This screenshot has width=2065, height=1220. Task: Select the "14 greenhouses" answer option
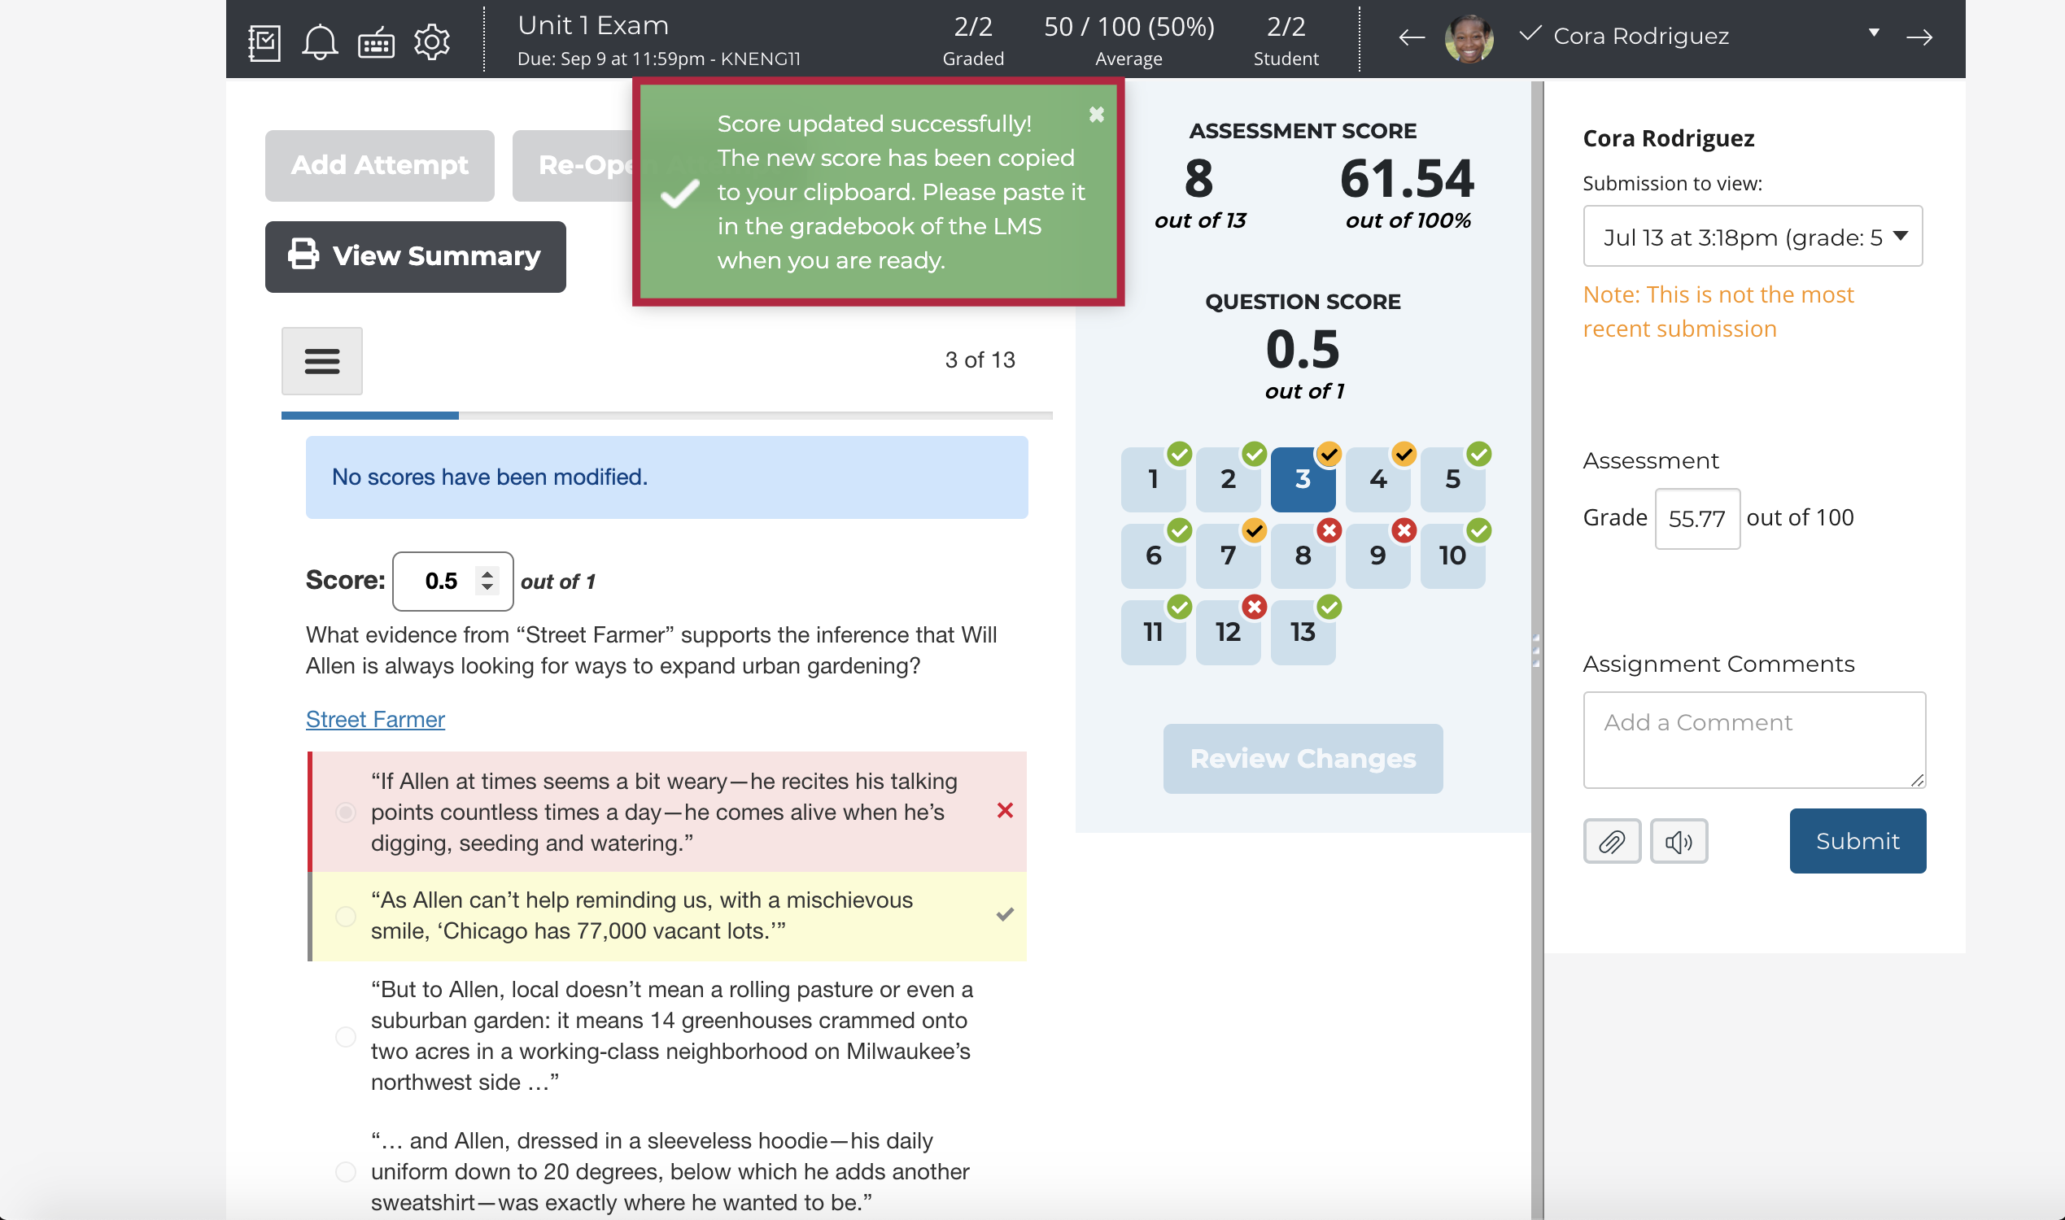click(346, 1036)
